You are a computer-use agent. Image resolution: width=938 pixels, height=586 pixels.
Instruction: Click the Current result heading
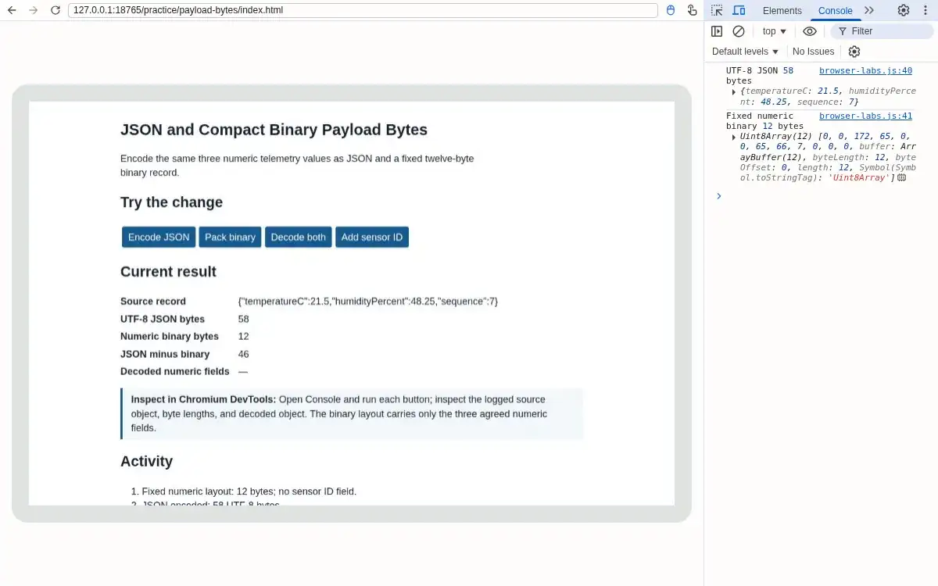(x=168, y=272)
